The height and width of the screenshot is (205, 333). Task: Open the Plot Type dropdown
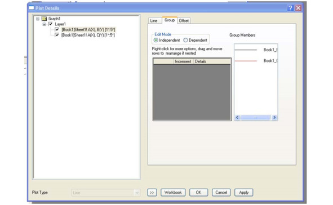[x=137, y=193]
